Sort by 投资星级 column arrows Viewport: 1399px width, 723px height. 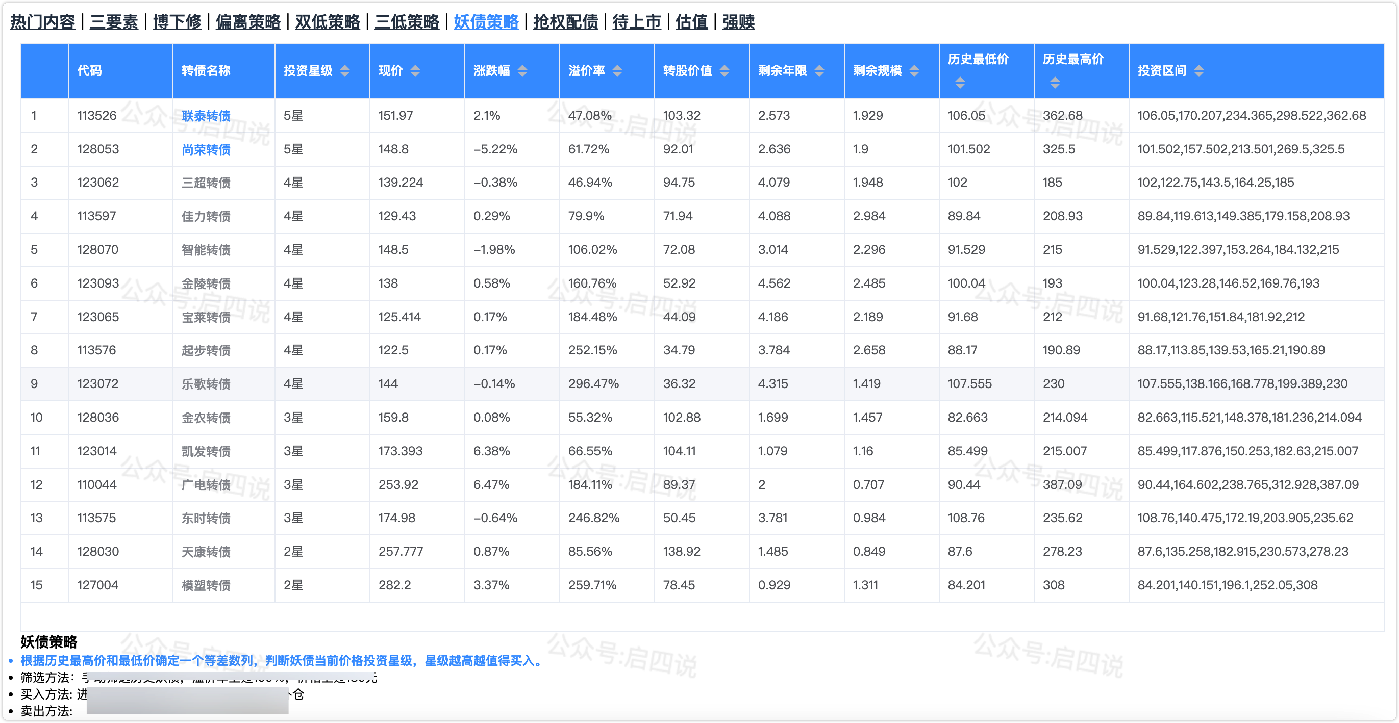[x=345, y=71]
